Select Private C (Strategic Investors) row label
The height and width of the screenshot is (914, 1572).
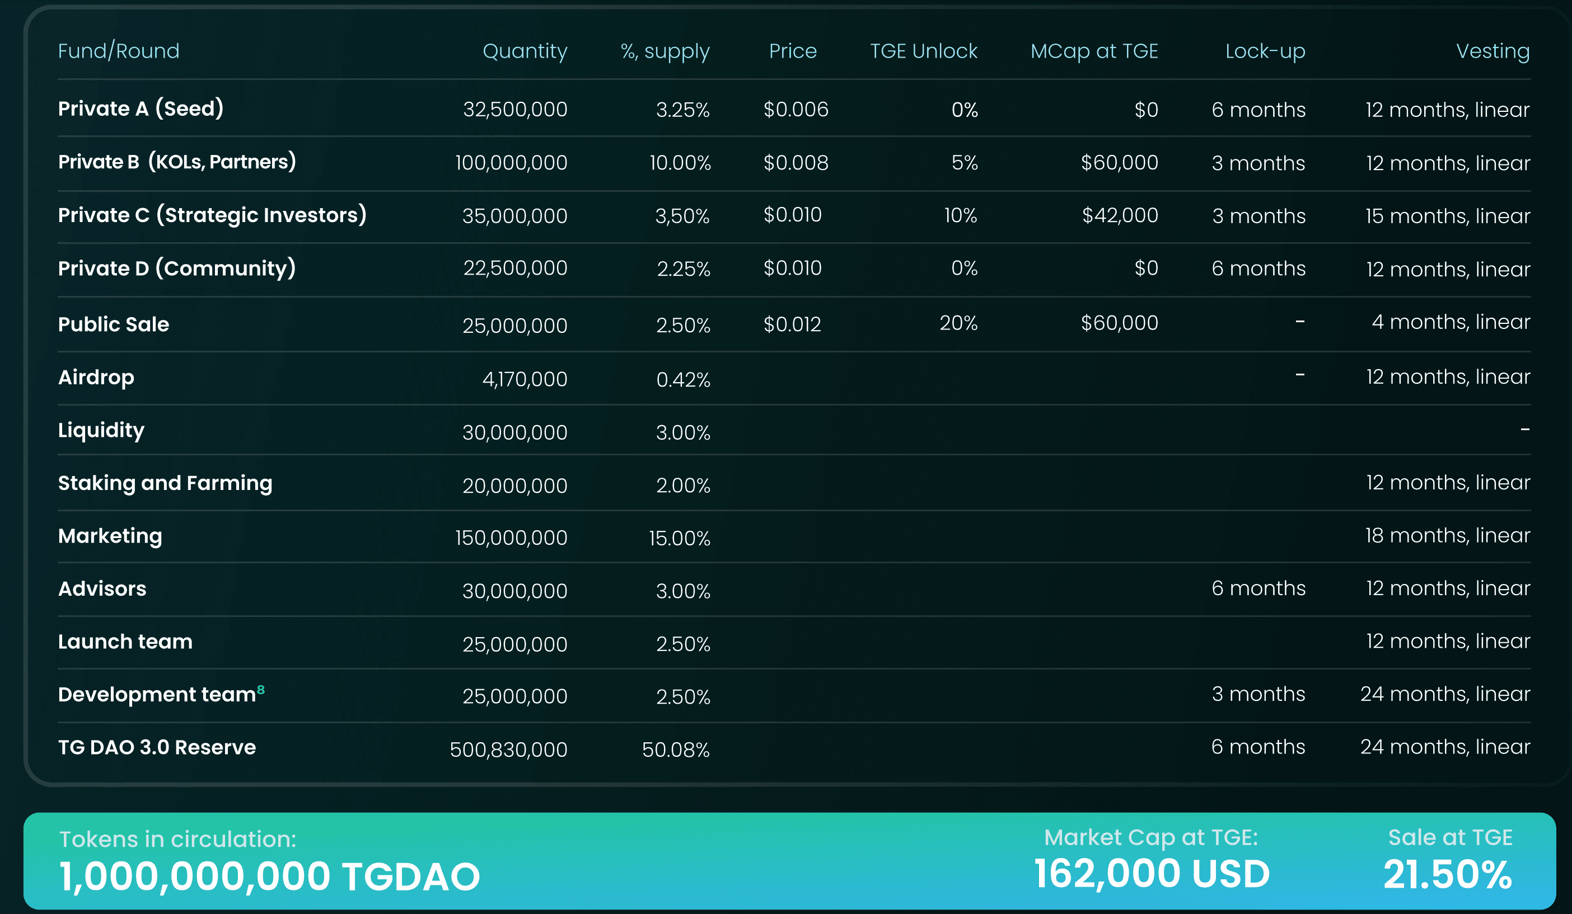click(x=212, y=215)
